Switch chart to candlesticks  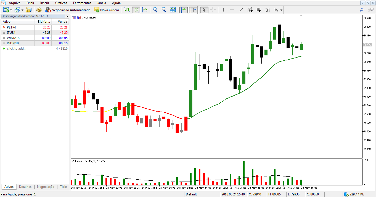136,10
